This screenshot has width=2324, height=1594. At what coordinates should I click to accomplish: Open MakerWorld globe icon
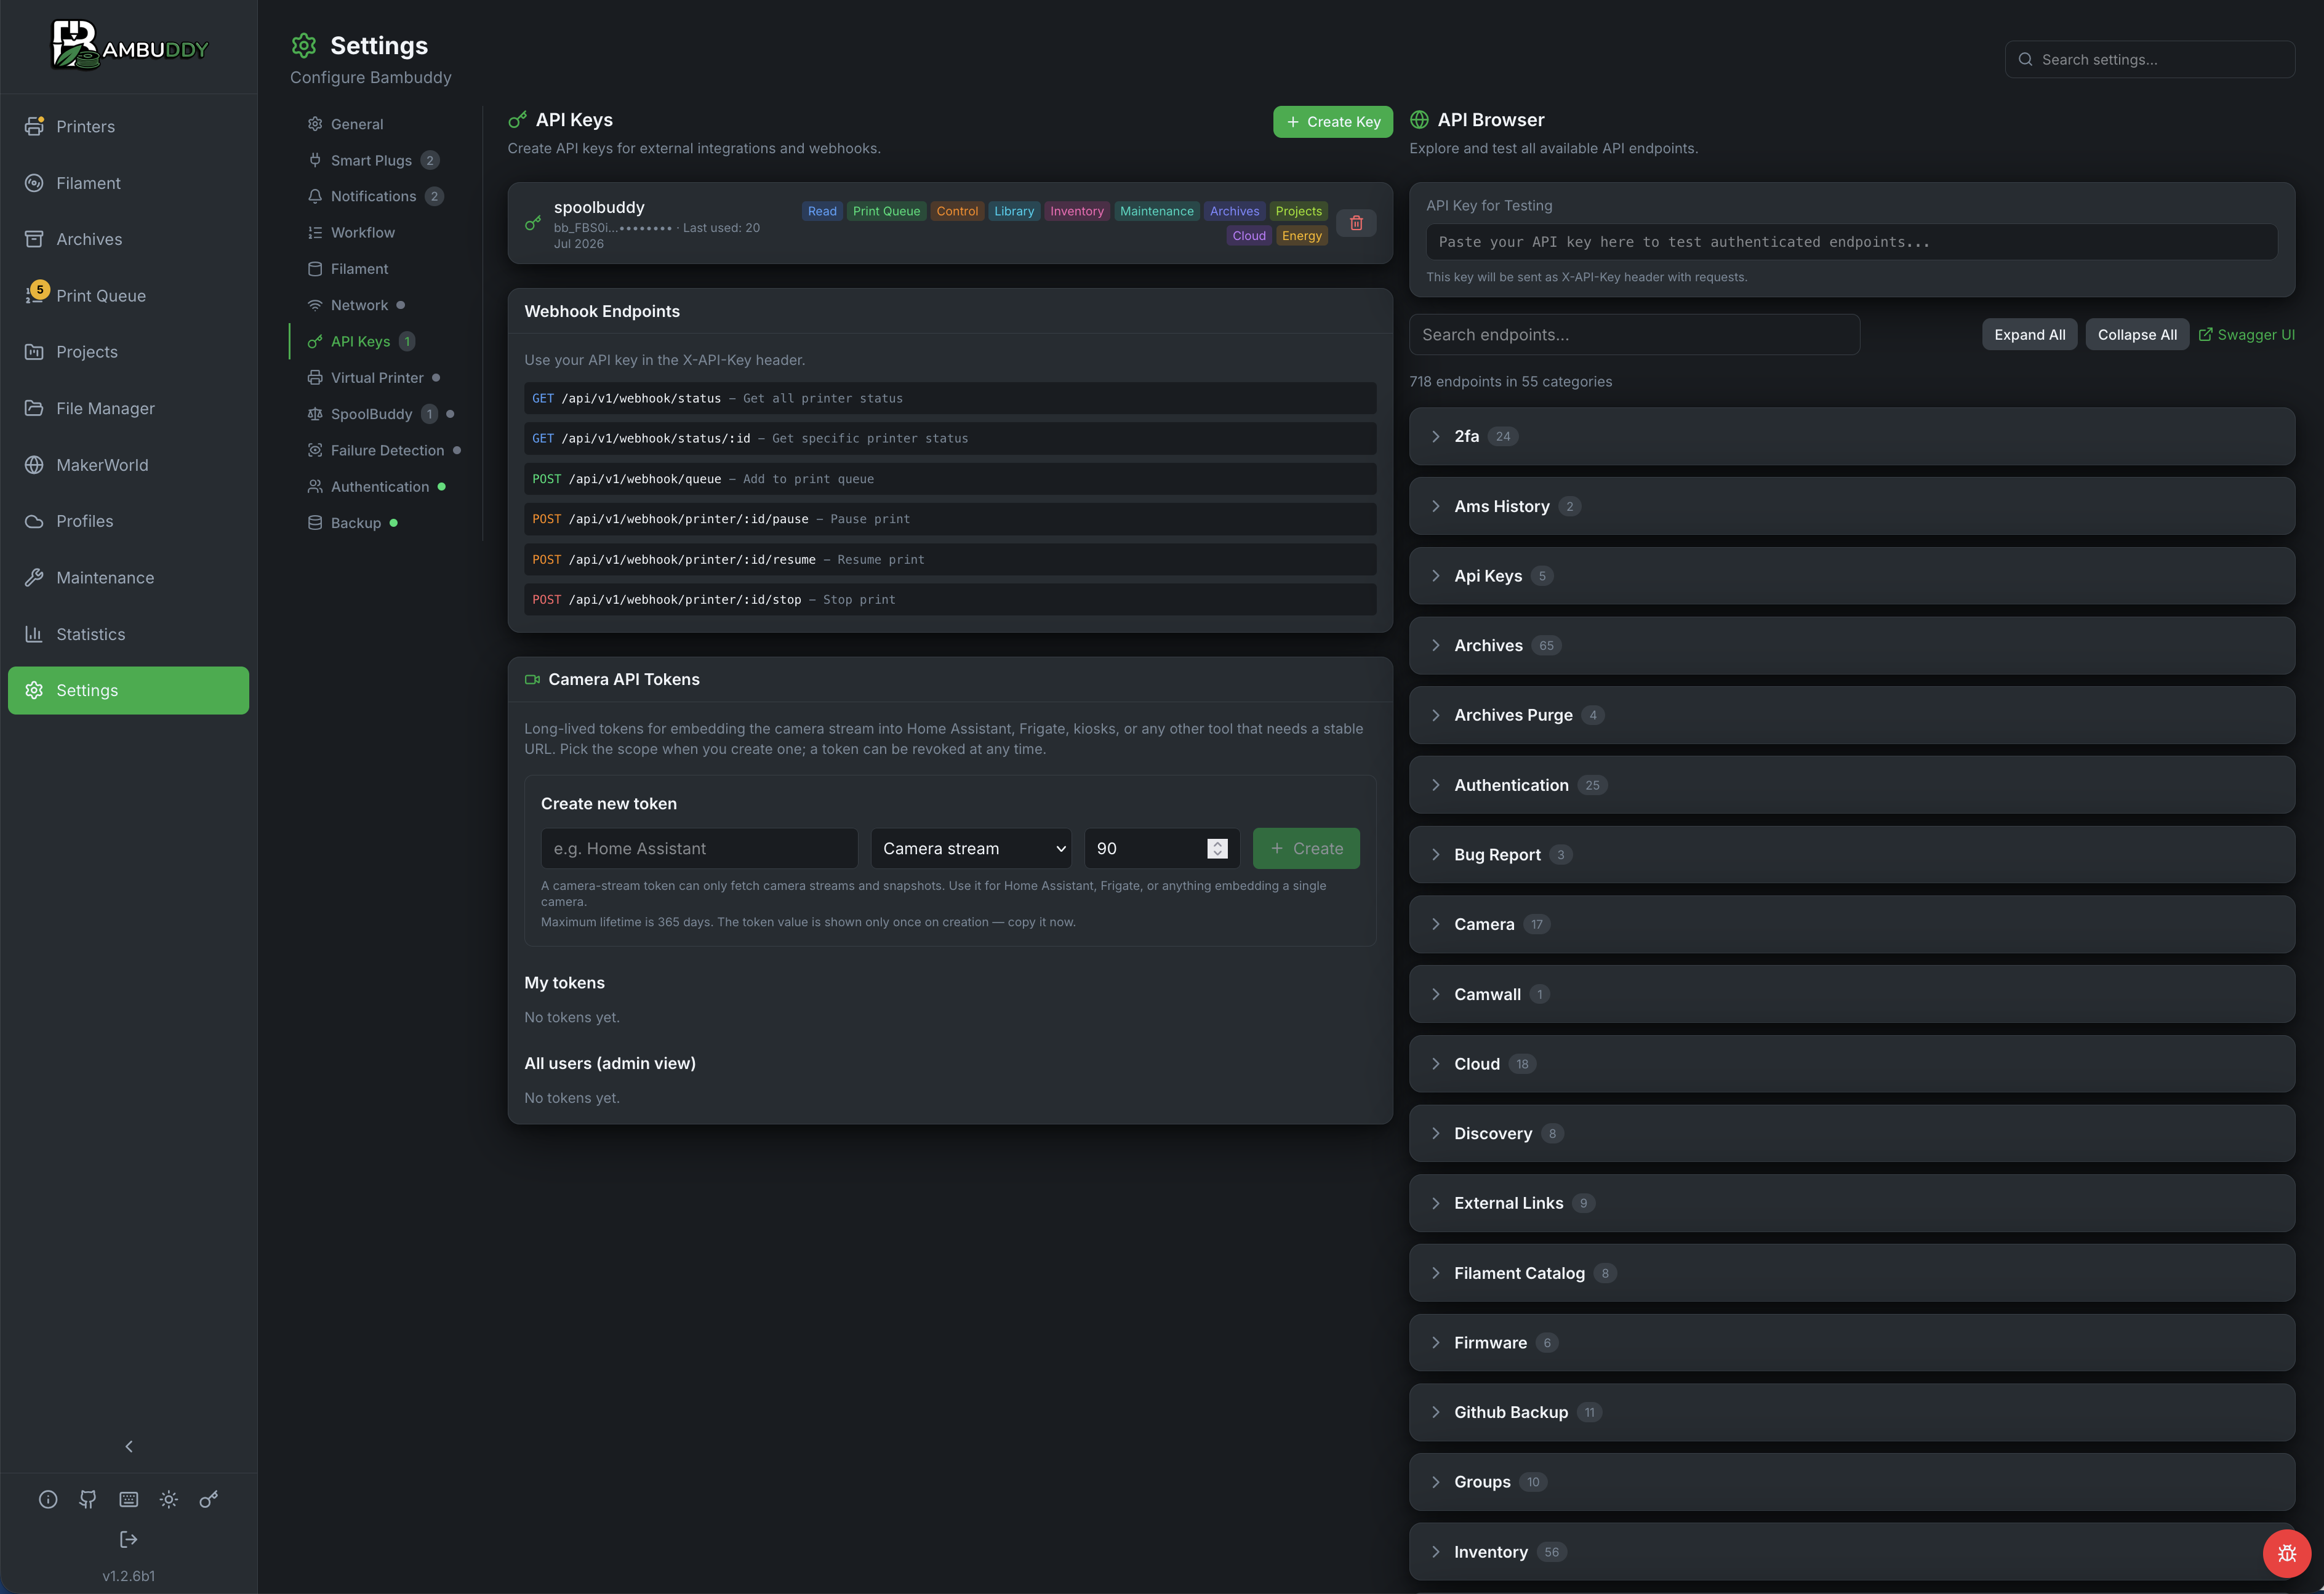(34, 465)
